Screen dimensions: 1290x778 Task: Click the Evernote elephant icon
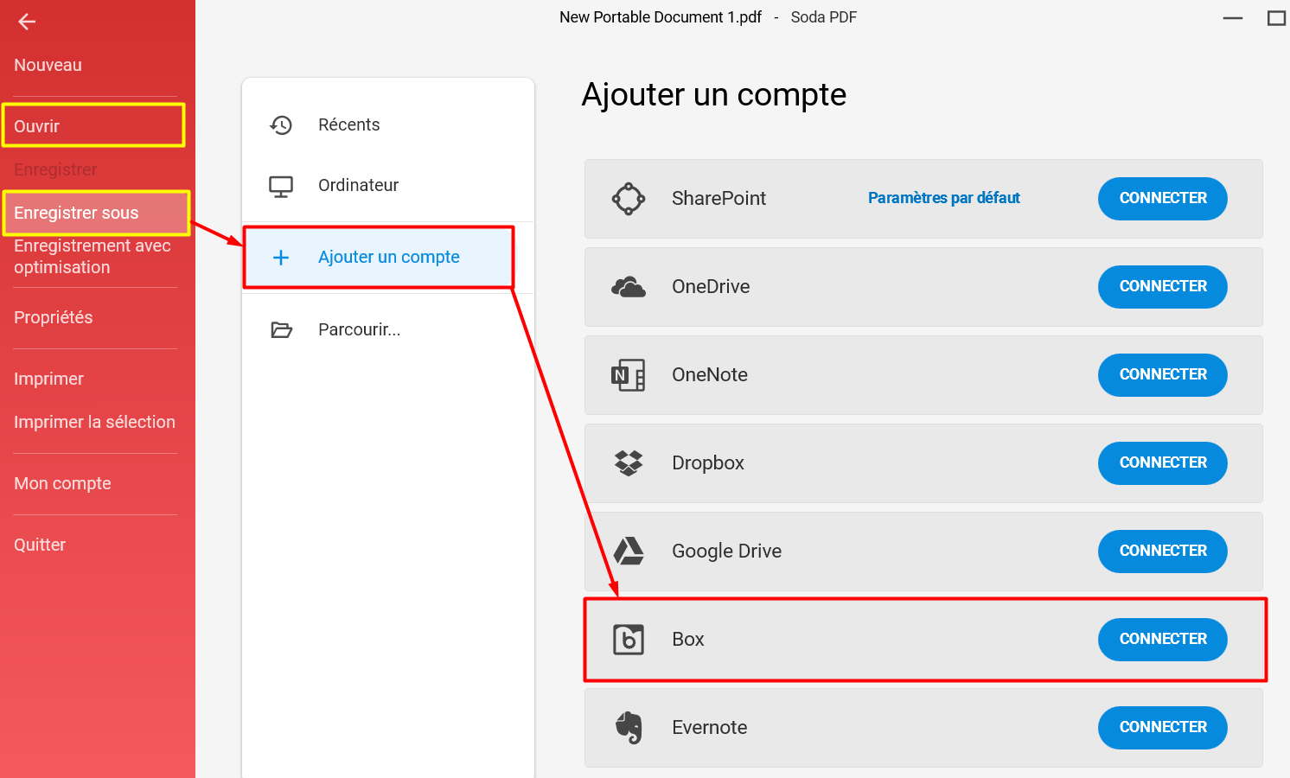(629, 728)
